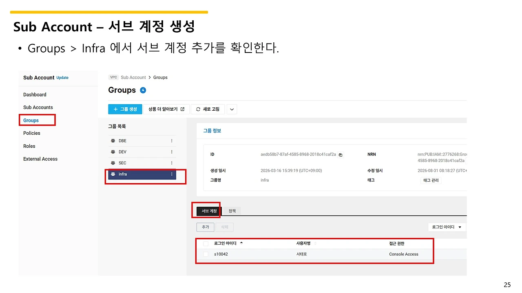The image size is (522, 293).
Task: Open the 로그인 아이디 filter dropdown
Action: [x=447, y=227]
